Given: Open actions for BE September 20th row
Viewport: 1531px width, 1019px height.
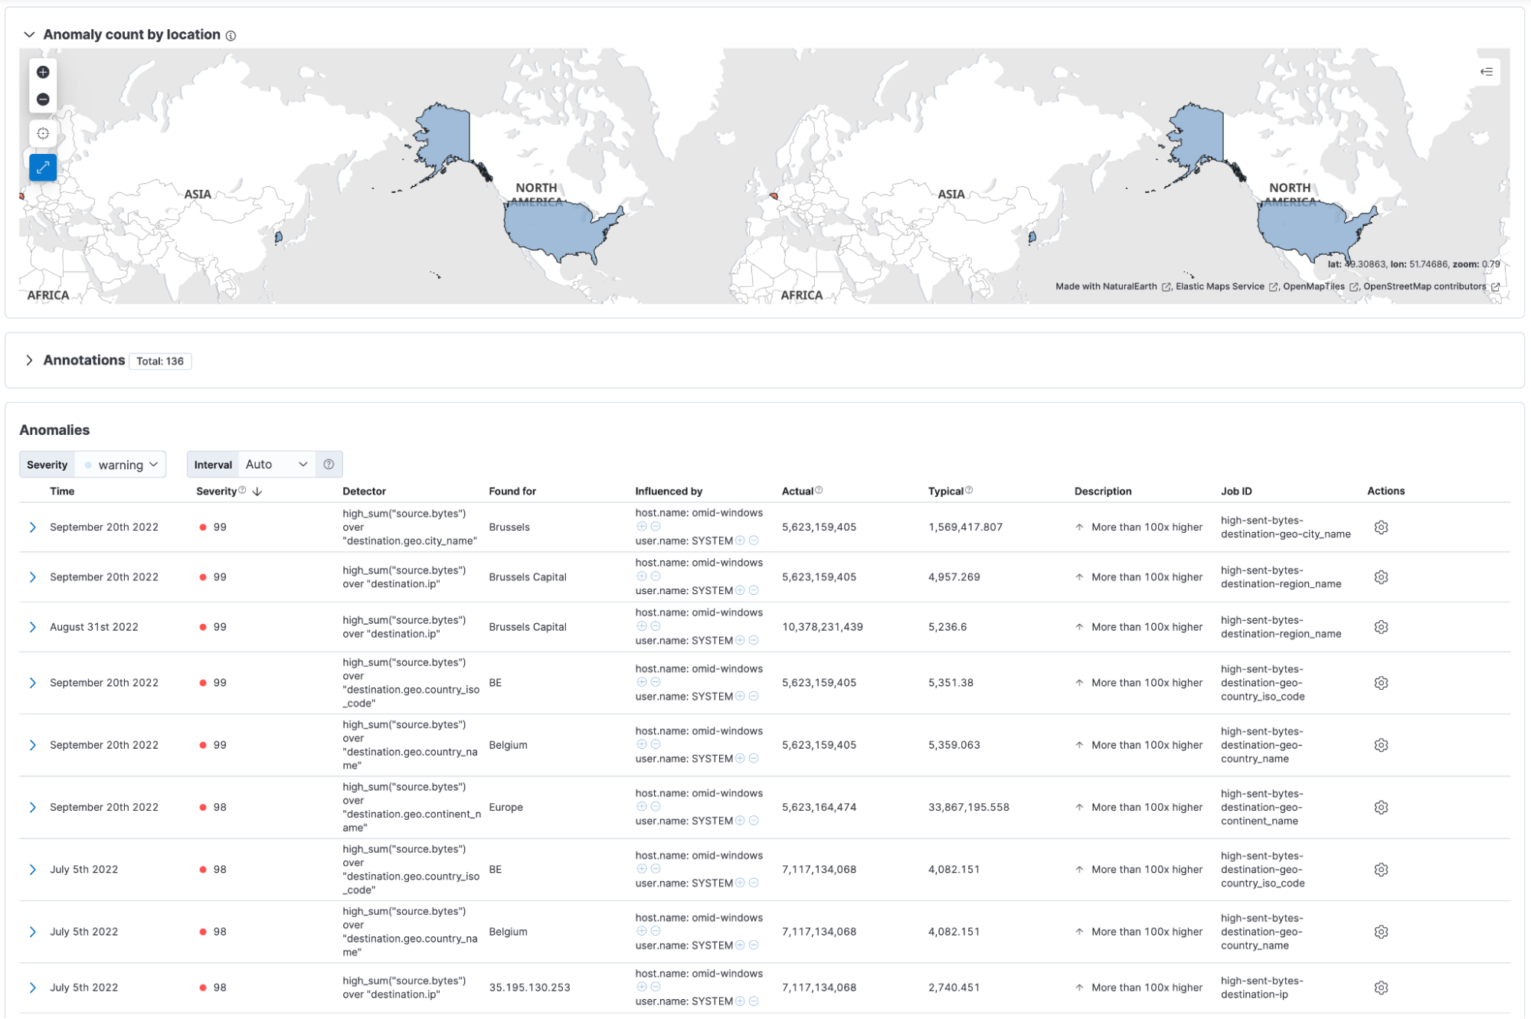Looking at the screenshot, I should [1381, 683].
